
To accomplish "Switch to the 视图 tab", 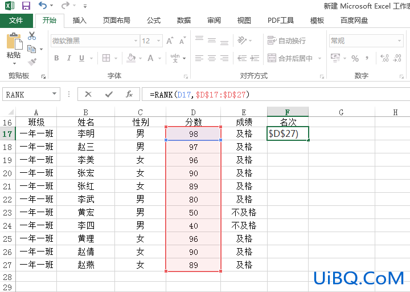I will coord(244,21).
